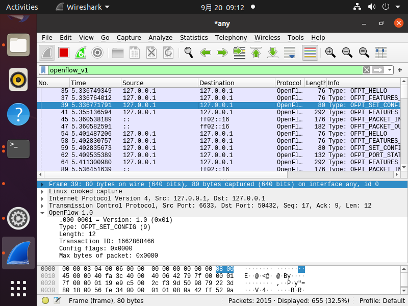Zoom out on packet text
The height and width of the screenshot is (306, 408).
[x=347, y=53]
